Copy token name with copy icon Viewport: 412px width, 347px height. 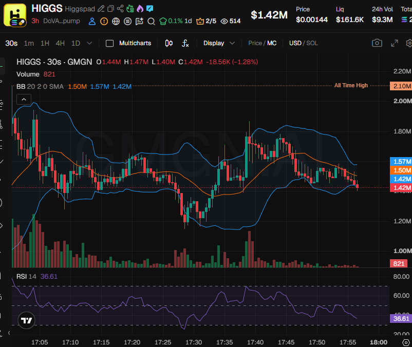point(110,9)
